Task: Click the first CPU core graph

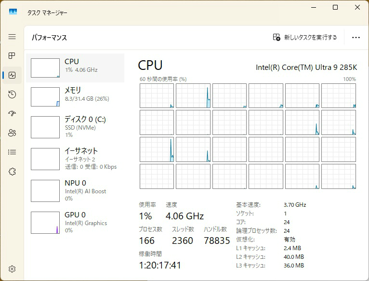Action: 157,95
